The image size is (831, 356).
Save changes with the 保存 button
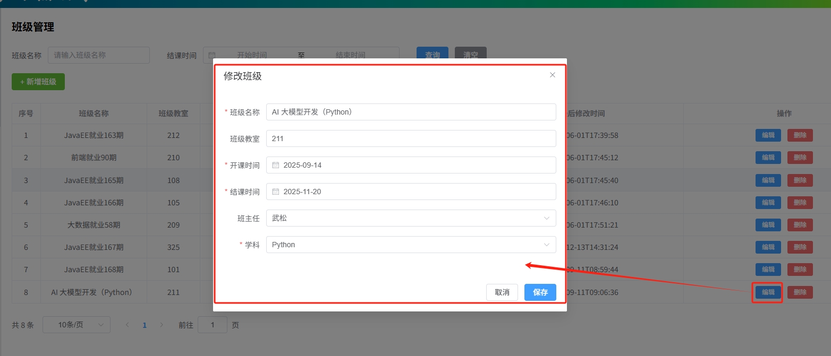540,292
